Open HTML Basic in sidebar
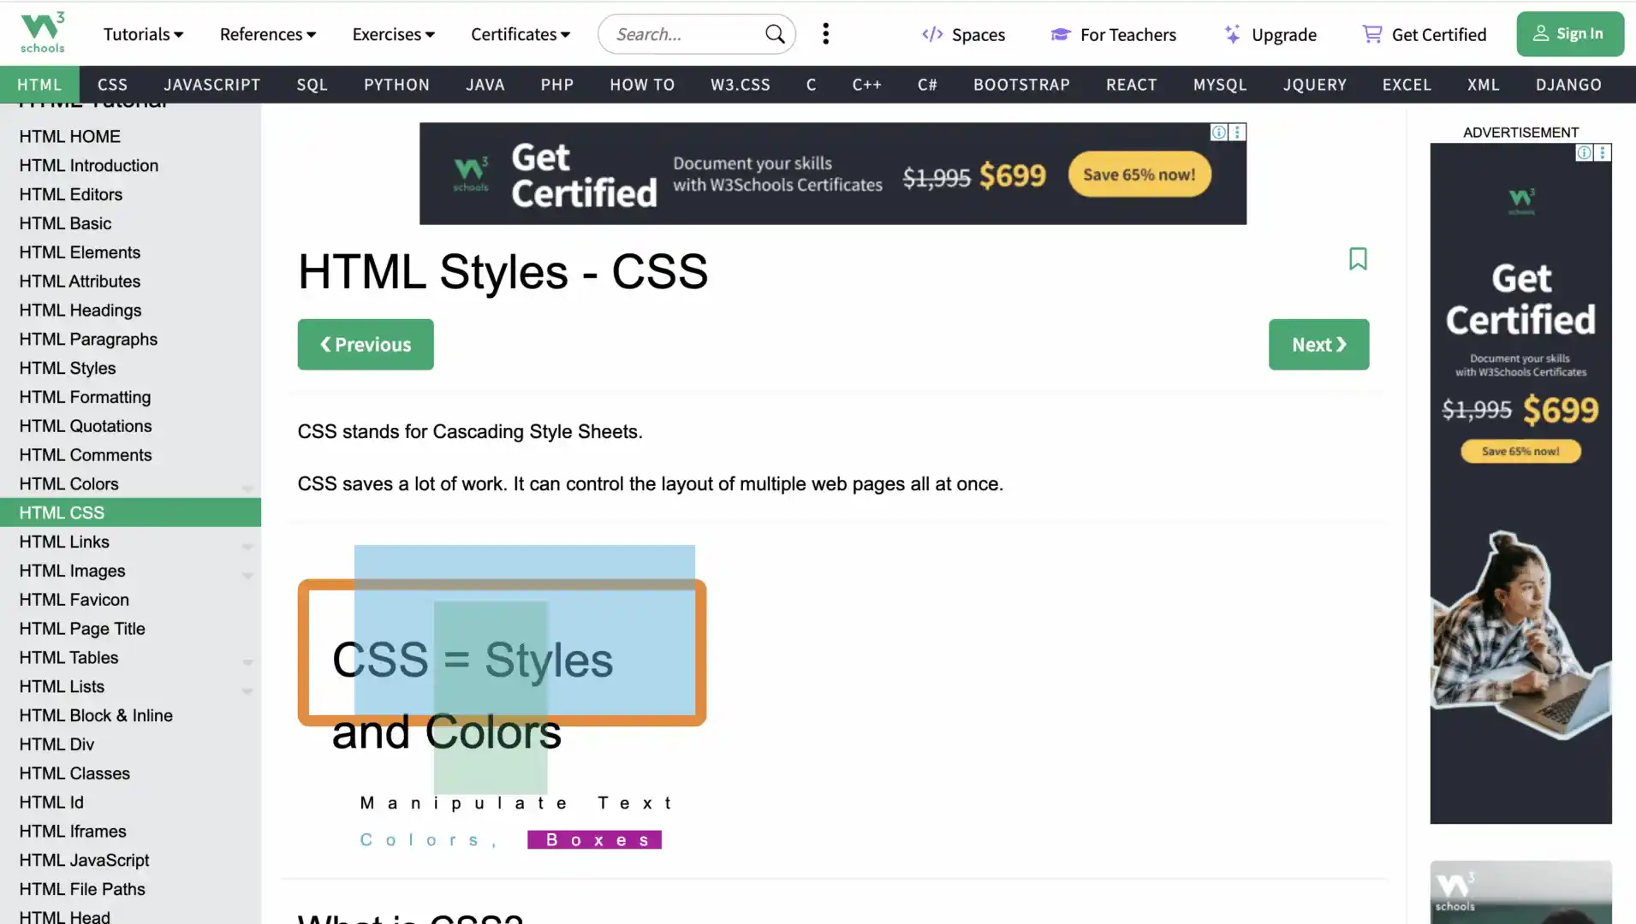This screenshot has width=1636, height=924. tap(130, 223)
